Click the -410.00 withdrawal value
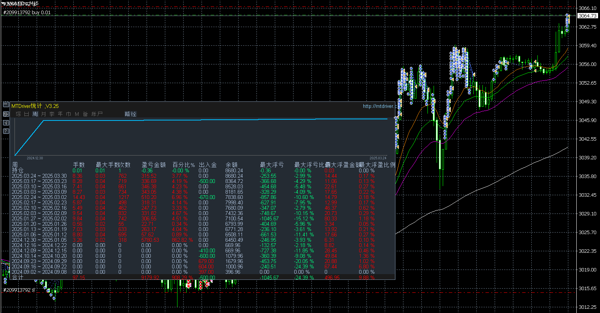600x313 pixels. coord(207,250)
